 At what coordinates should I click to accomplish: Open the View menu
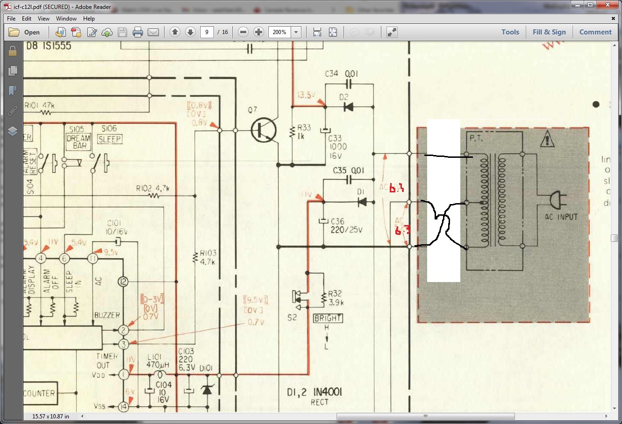[x=43, y=19]
